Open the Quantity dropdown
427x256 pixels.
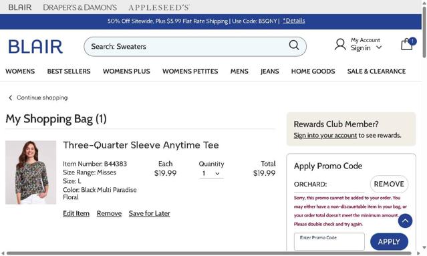click(211, 174)
